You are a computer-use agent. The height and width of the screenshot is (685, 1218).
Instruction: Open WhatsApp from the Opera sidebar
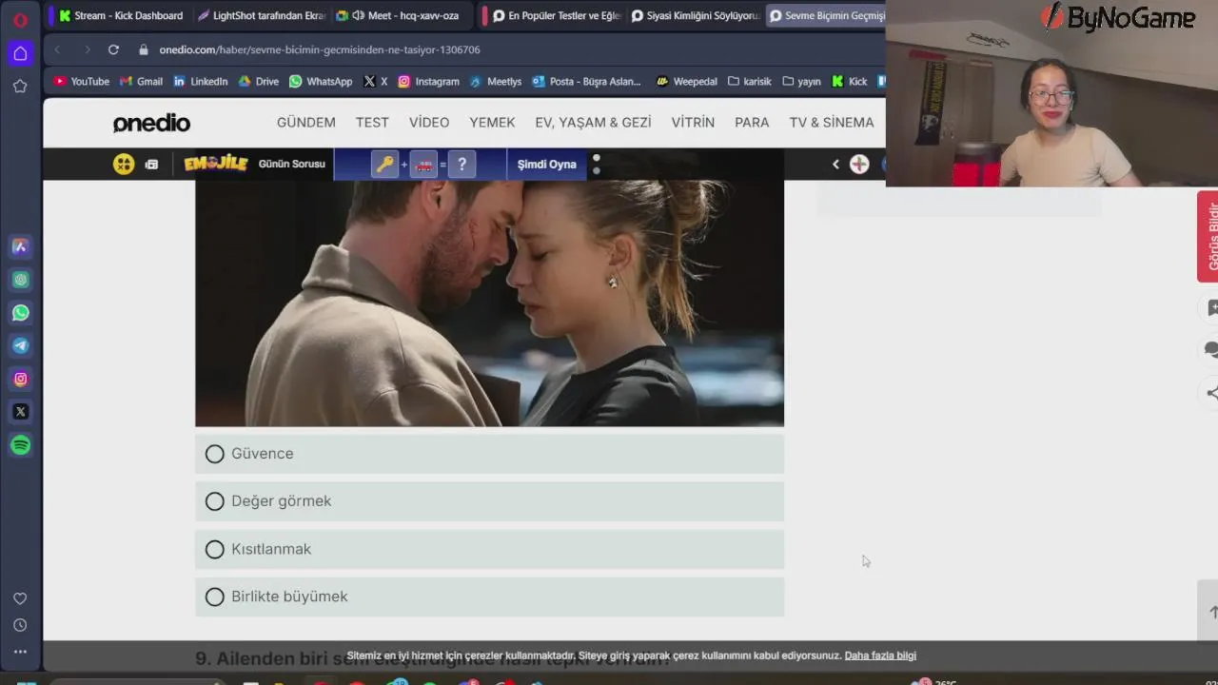pyautogui.click(x=20, y=313)
